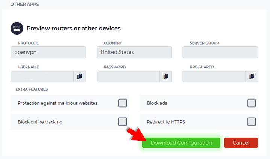Select the Password field
Image resolution: width=270 pixels, height=159 pixels.
pyautogui.click(x=128, y=76)
